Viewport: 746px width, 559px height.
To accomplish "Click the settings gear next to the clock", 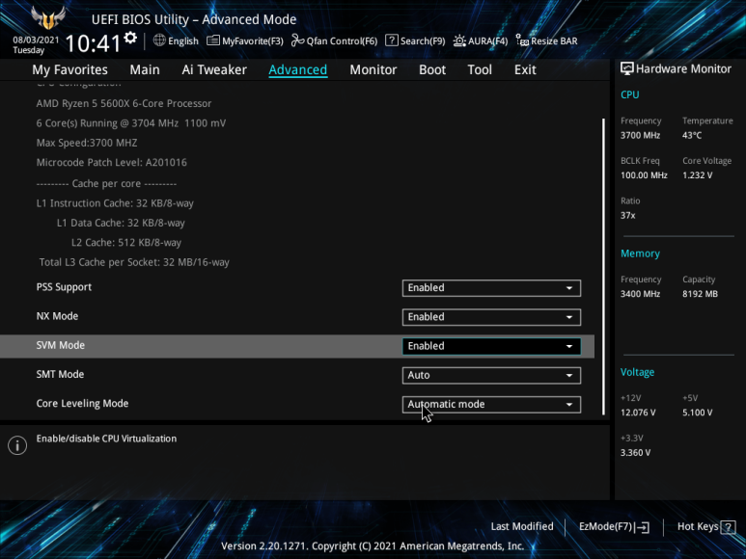I will 130,38.
